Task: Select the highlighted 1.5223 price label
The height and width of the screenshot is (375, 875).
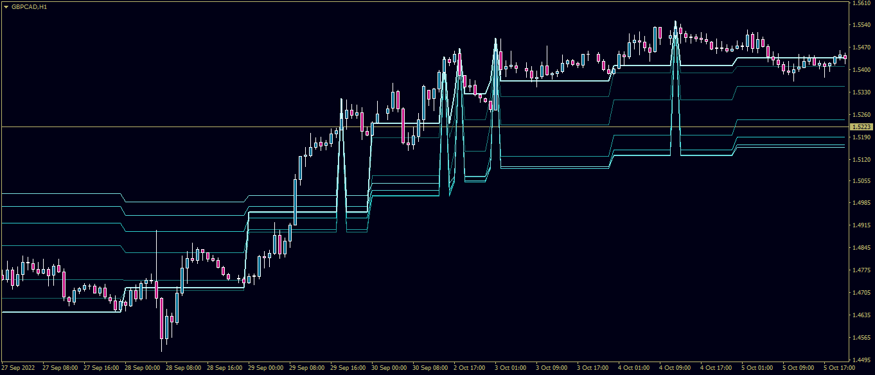Action: [861, 127]
